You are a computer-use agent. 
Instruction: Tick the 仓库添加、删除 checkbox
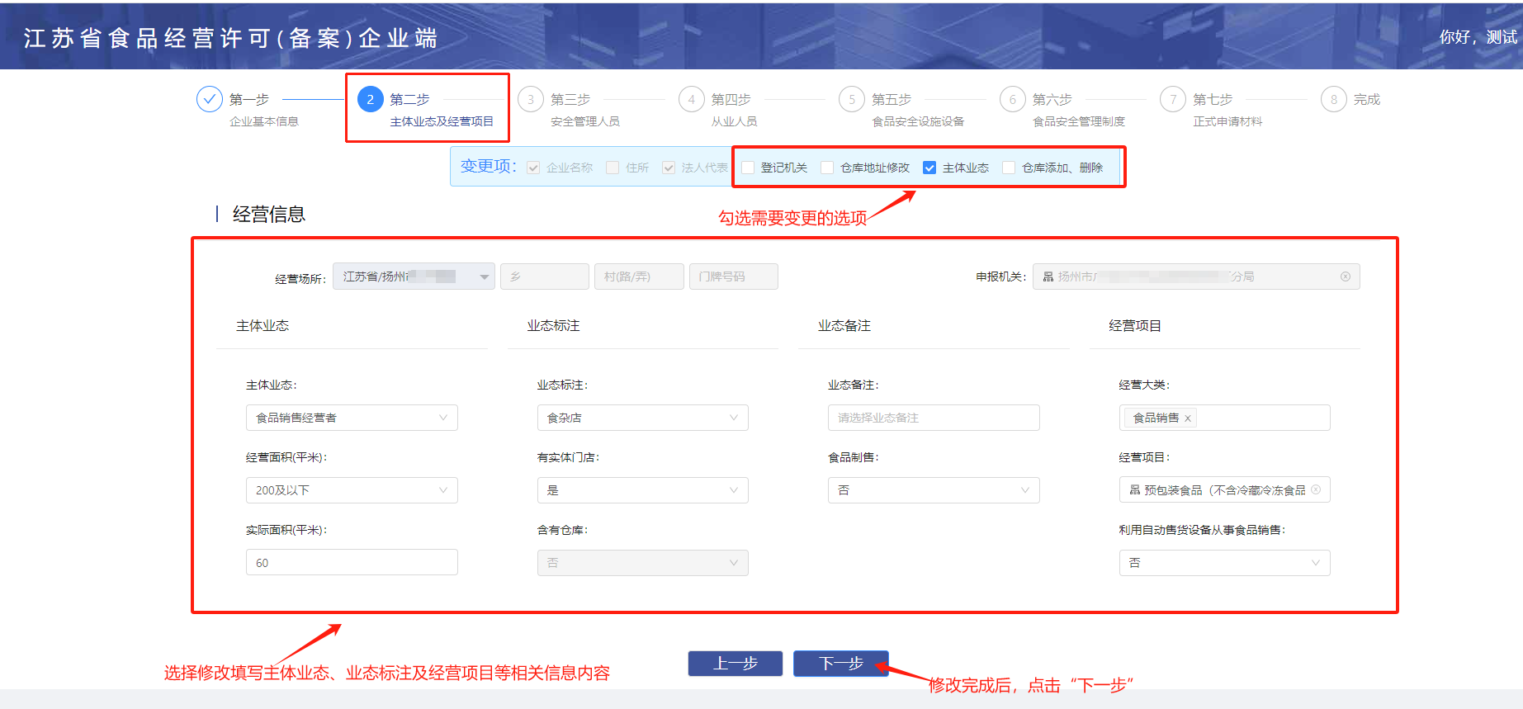coord(1009,168)
